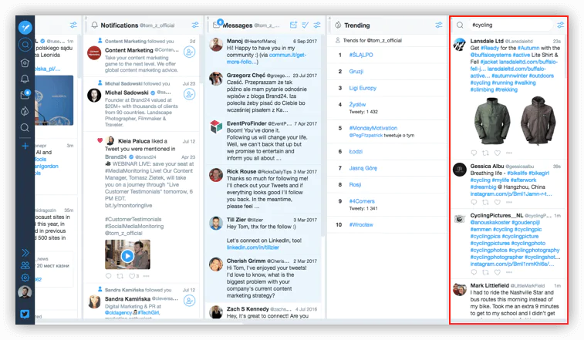Mark all messages as read
This screenshot has height=340, width=584.
coord(306,25)
